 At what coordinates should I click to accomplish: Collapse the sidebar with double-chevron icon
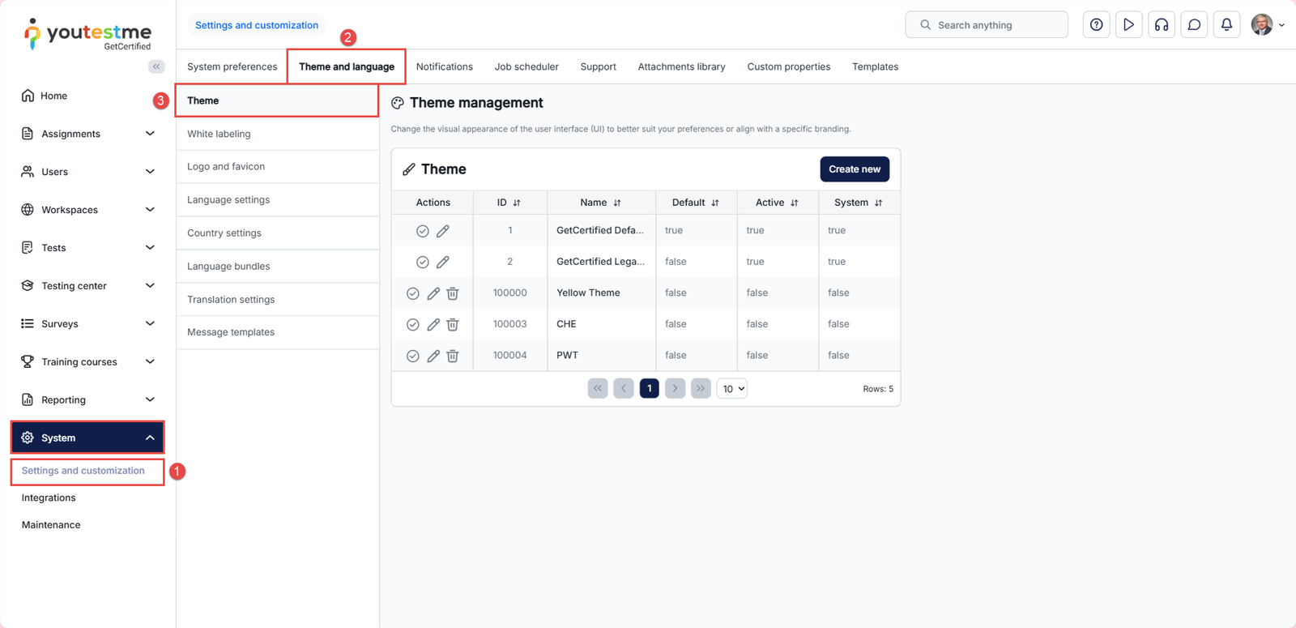pos(156,66)
